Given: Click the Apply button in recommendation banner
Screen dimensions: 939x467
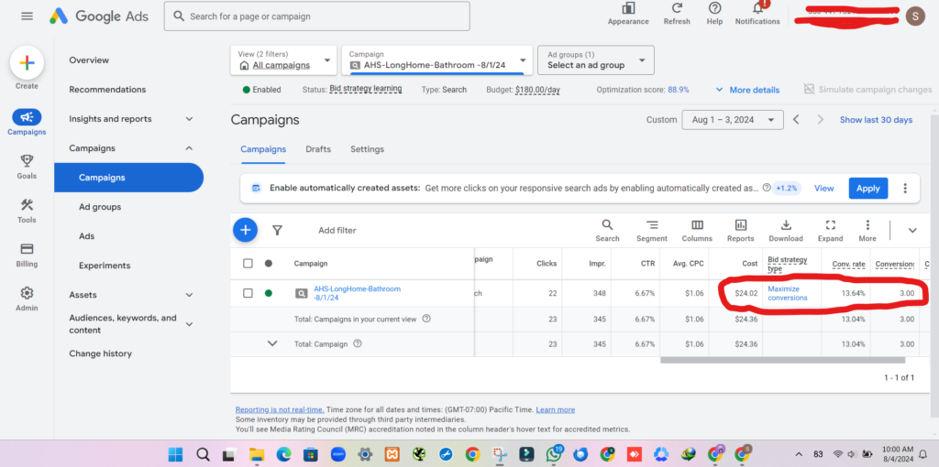Looking at the screenshot, I should pos(867,189).
